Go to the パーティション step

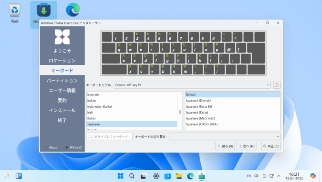pos(62,81)
